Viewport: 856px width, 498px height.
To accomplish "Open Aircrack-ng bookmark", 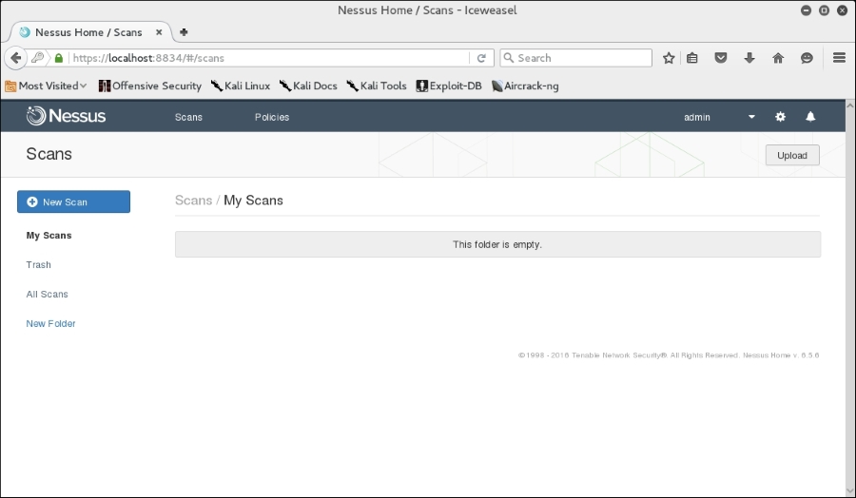I will [x=525, y=86].
